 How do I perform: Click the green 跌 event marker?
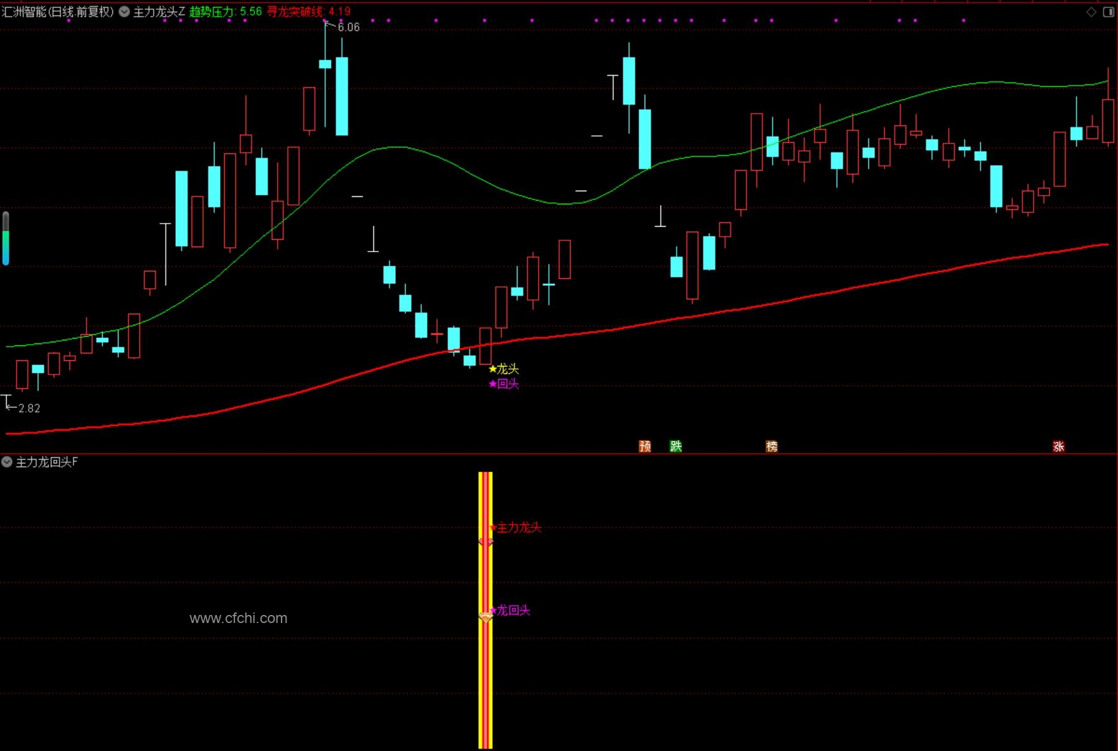[676, 446]
